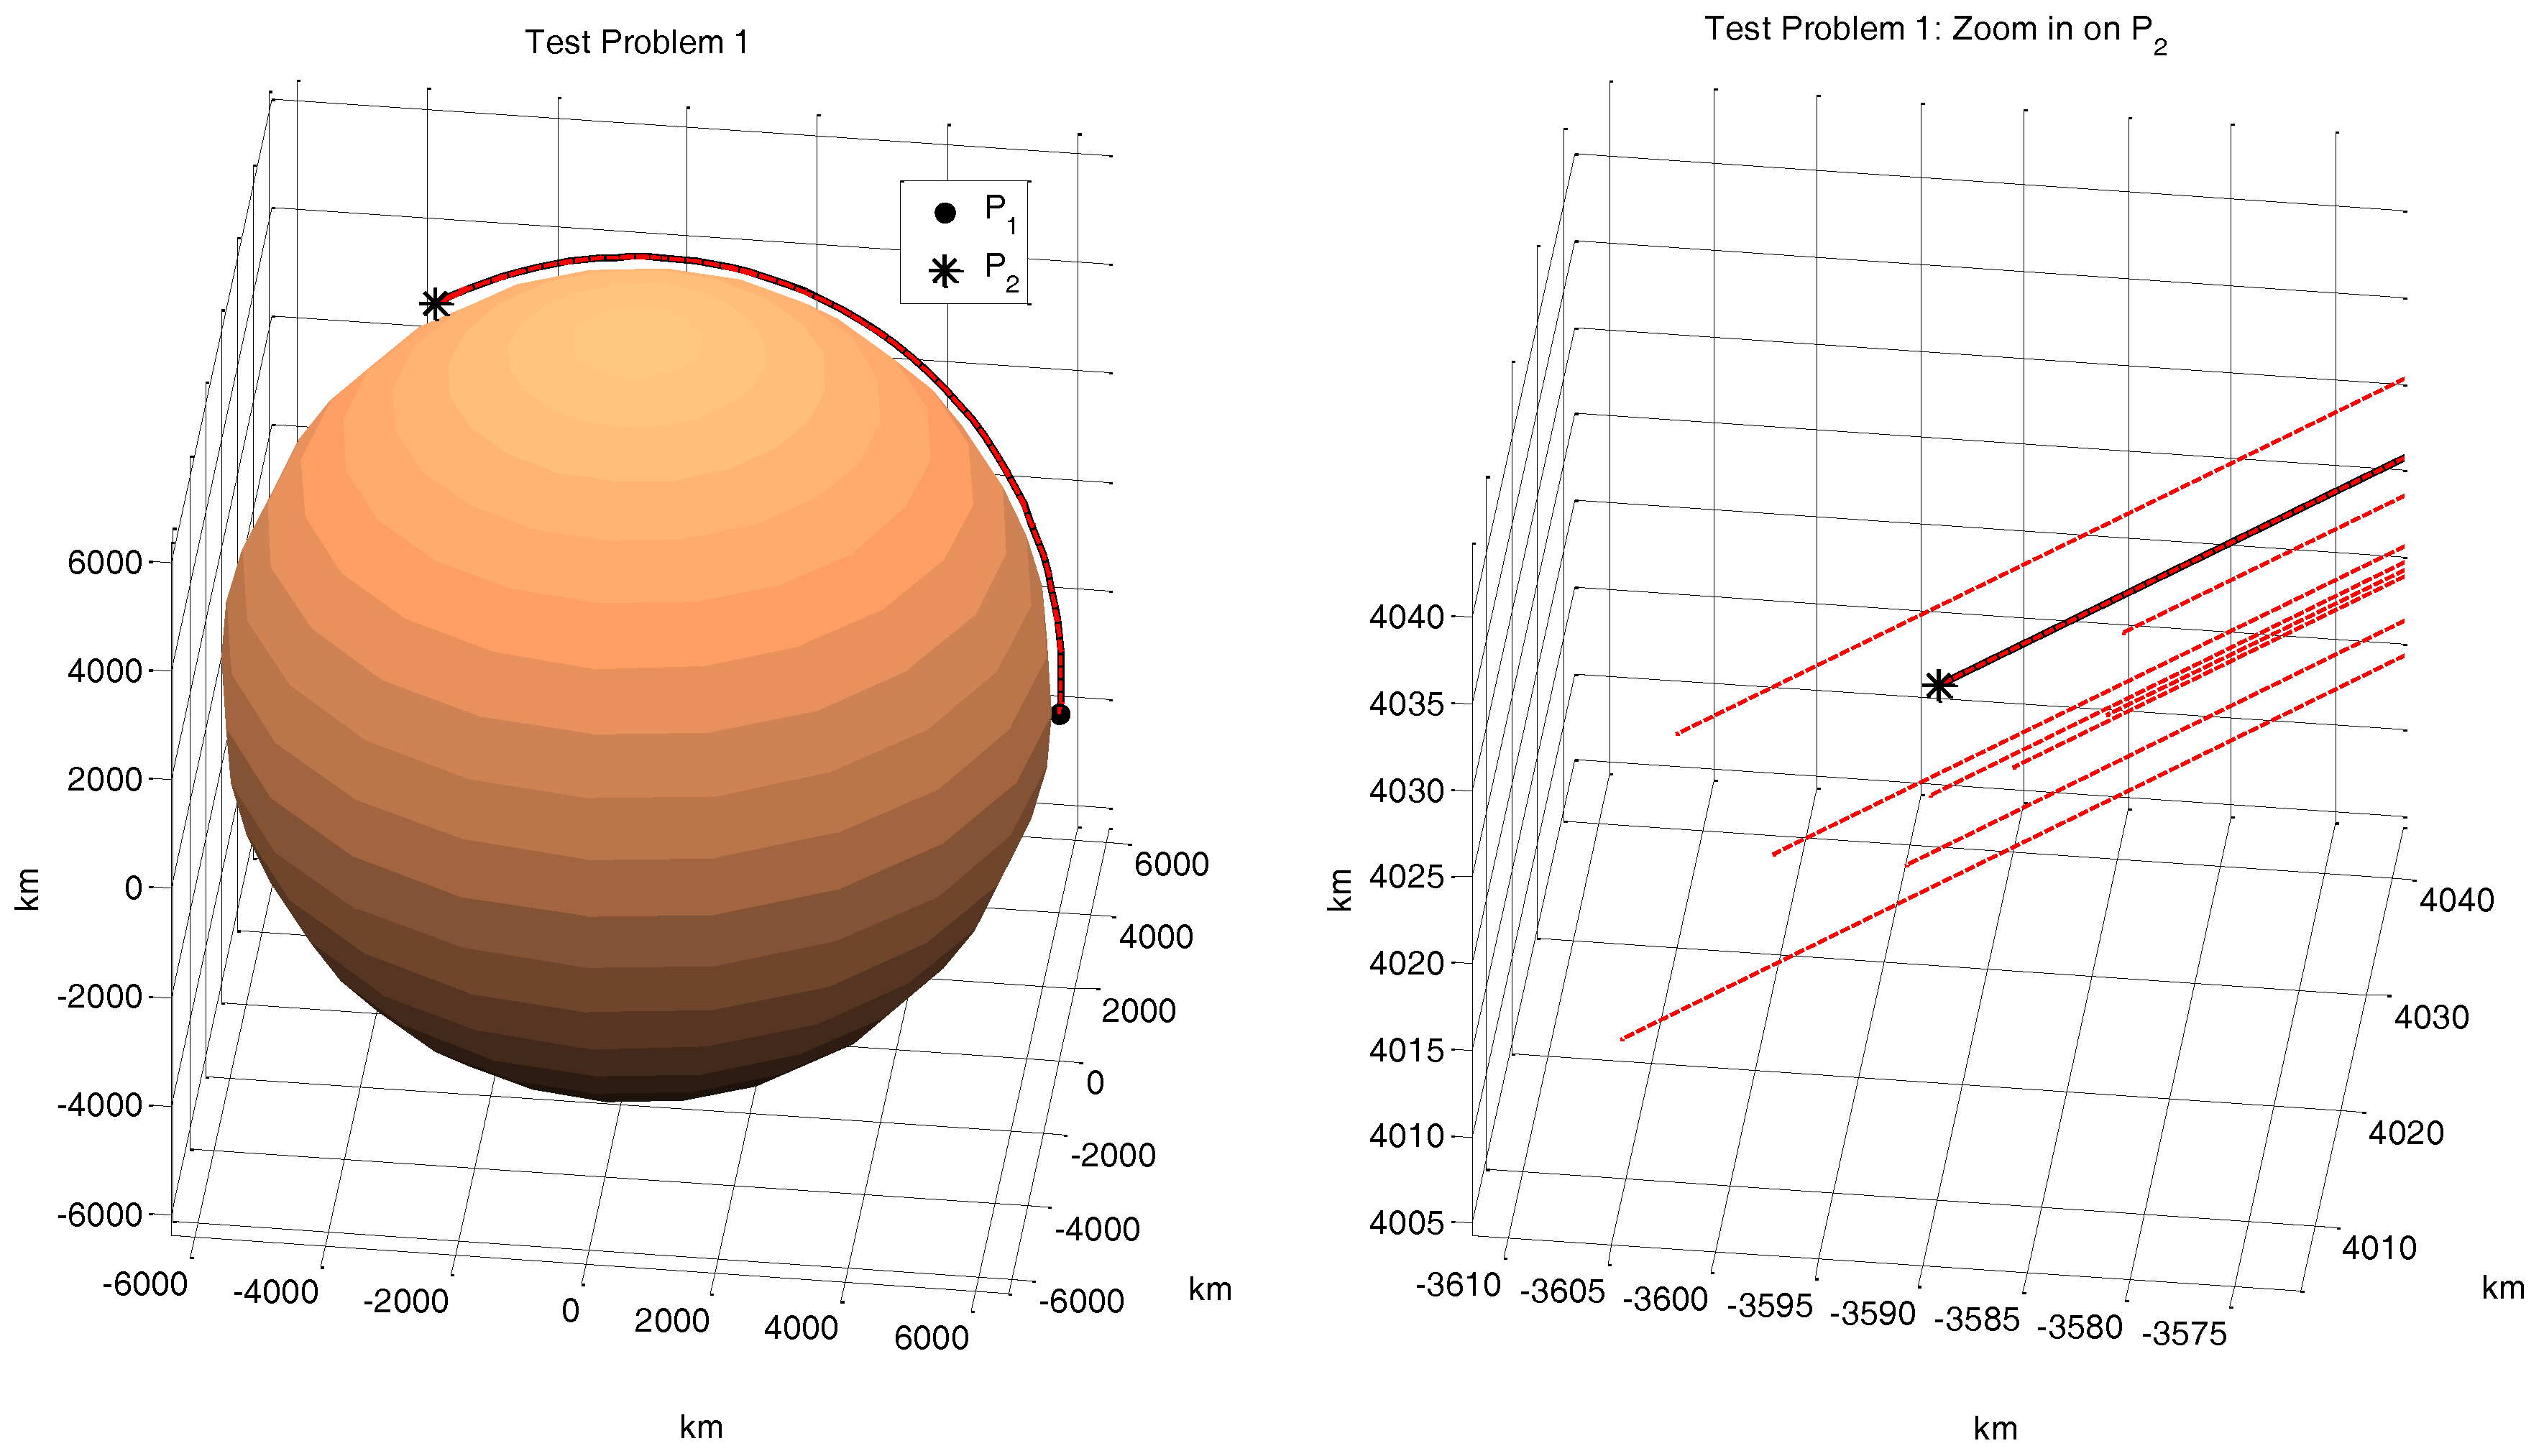Screen dimensions: 2544x1456
Task: Select the P1 text label in the legend
Action: tap(1001, 213)
